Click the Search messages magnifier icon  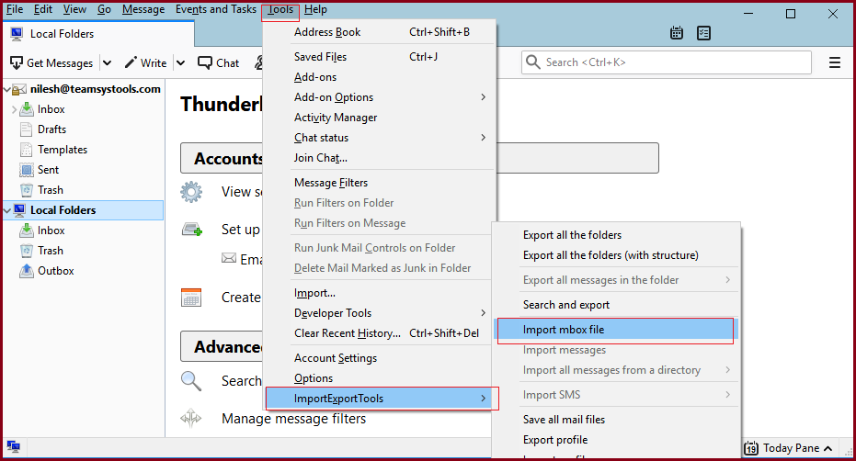point(191,381)
